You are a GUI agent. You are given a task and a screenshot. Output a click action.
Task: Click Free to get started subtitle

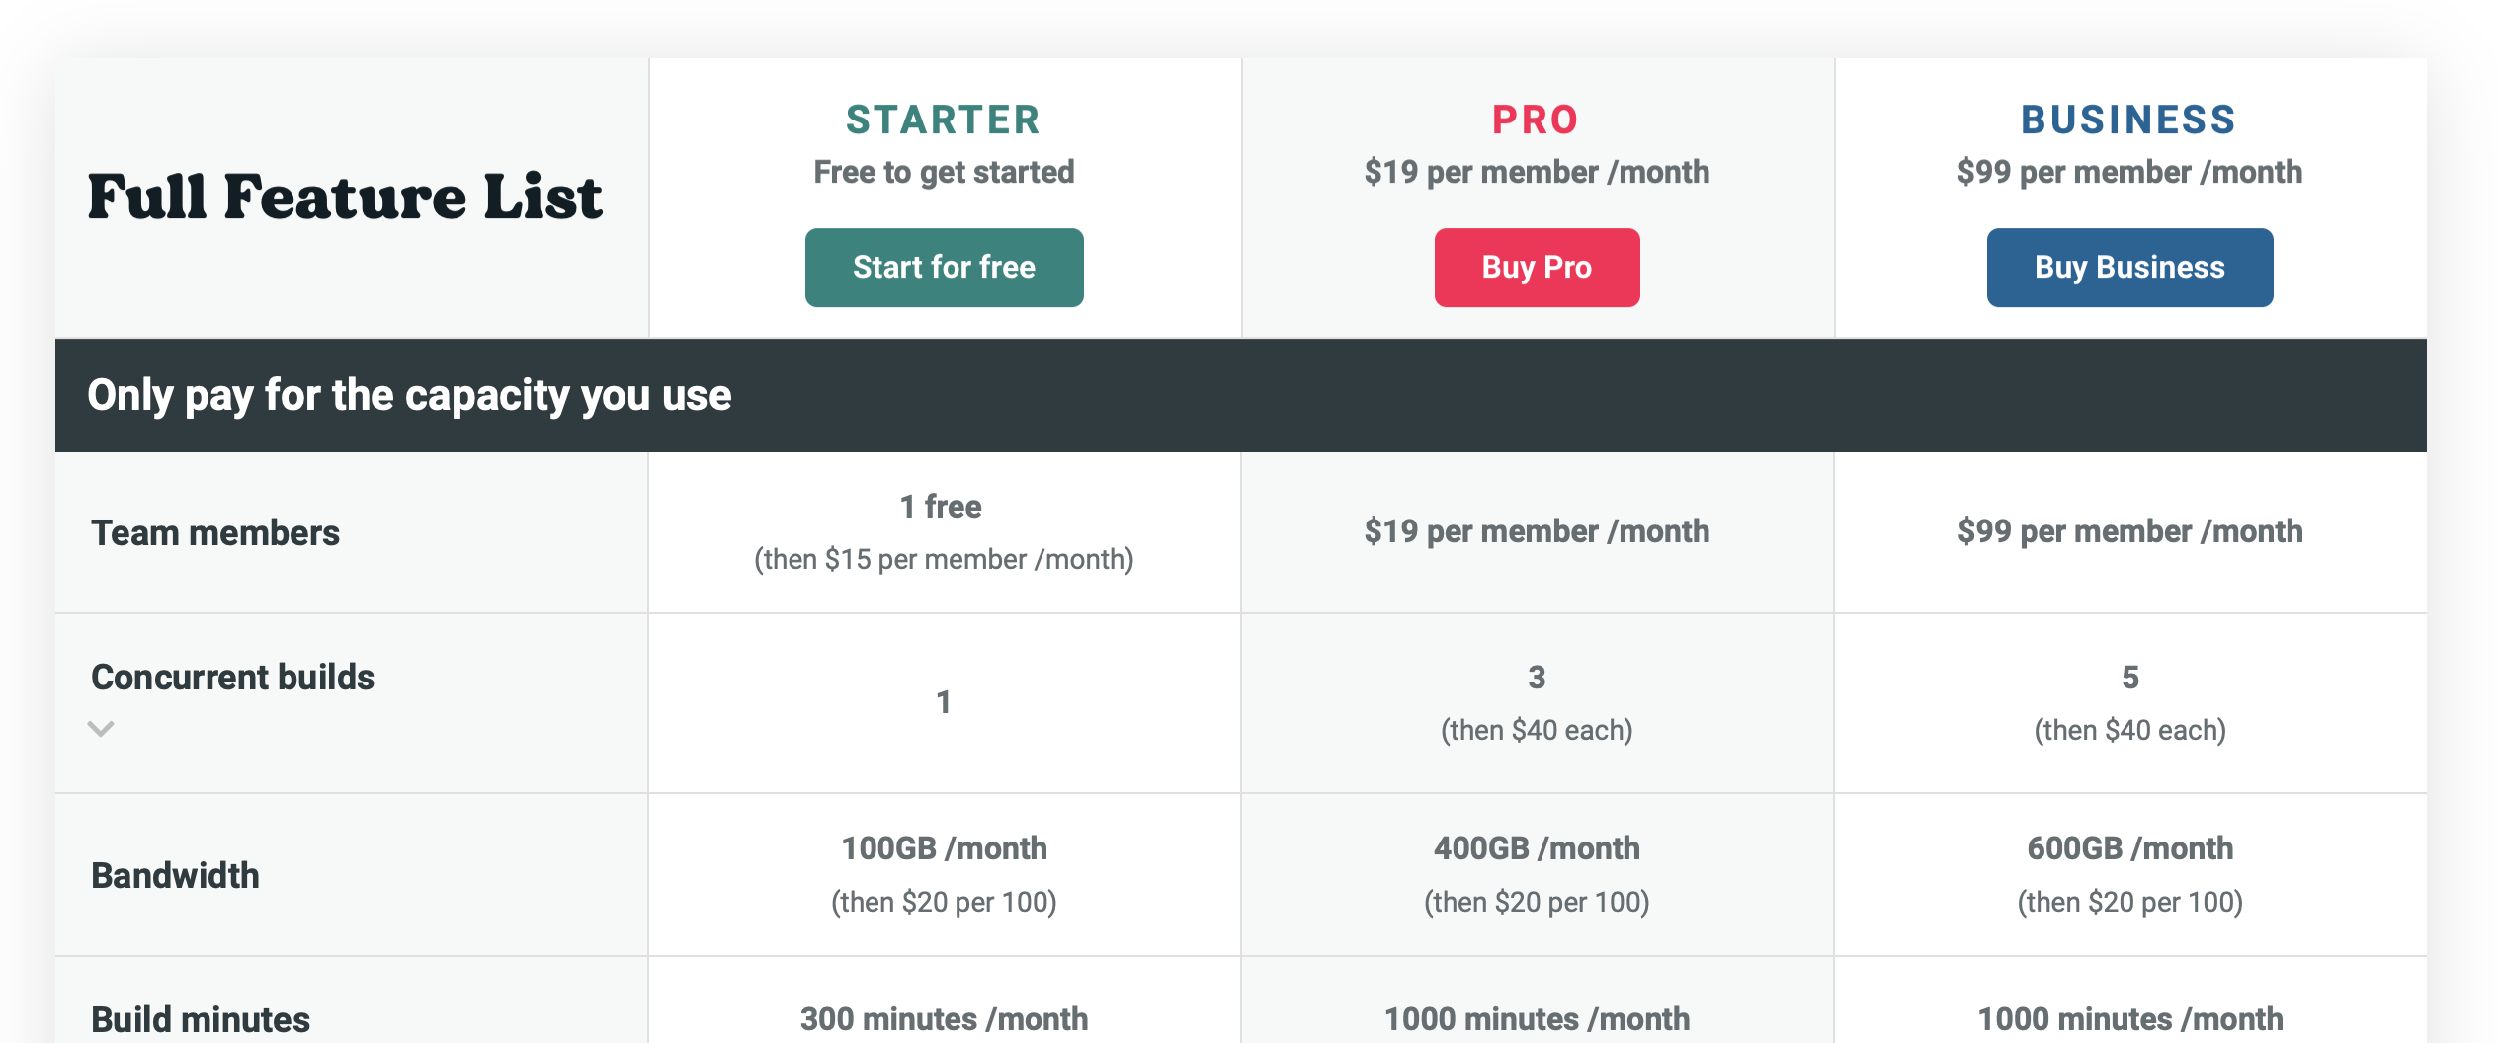(x=943, y=170)
